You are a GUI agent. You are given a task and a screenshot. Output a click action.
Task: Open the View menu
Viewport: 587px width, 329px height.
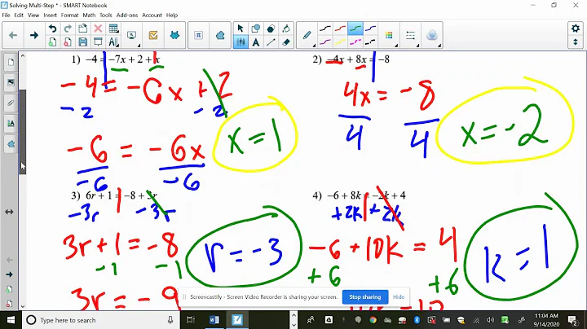click(33, 15)
